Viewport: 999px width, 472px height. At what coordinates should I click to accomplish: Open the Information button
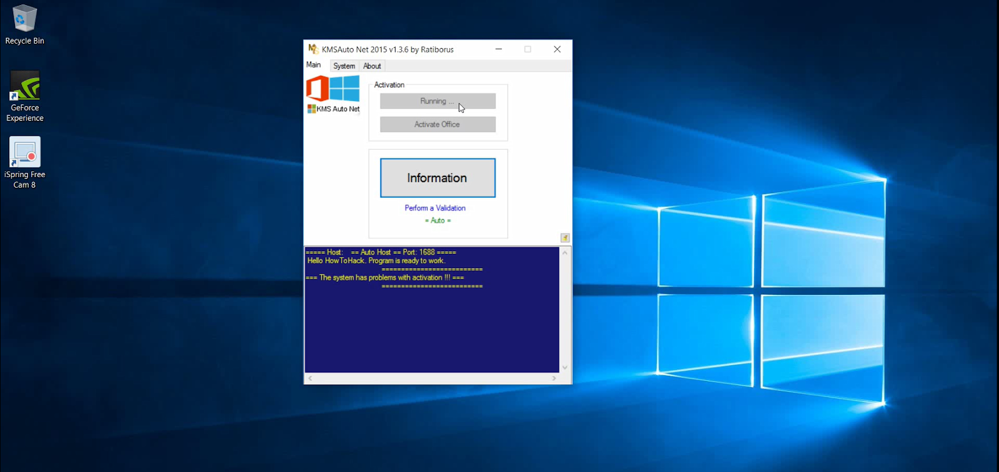438,178
